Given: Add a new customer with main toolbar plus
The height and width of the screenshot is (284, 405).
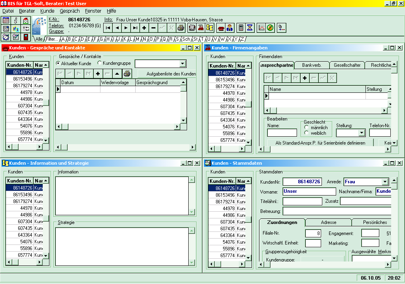Looking at the screenshot, I should tap(144, 28).
